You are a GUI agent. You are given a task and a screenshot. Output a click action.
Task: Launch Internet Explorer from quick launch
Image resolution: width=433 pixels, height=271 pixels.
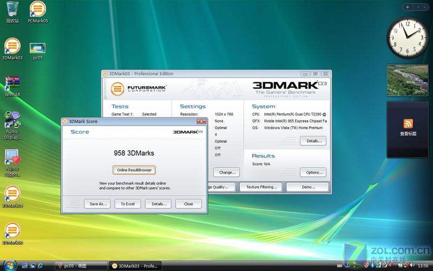click(40, 266)
